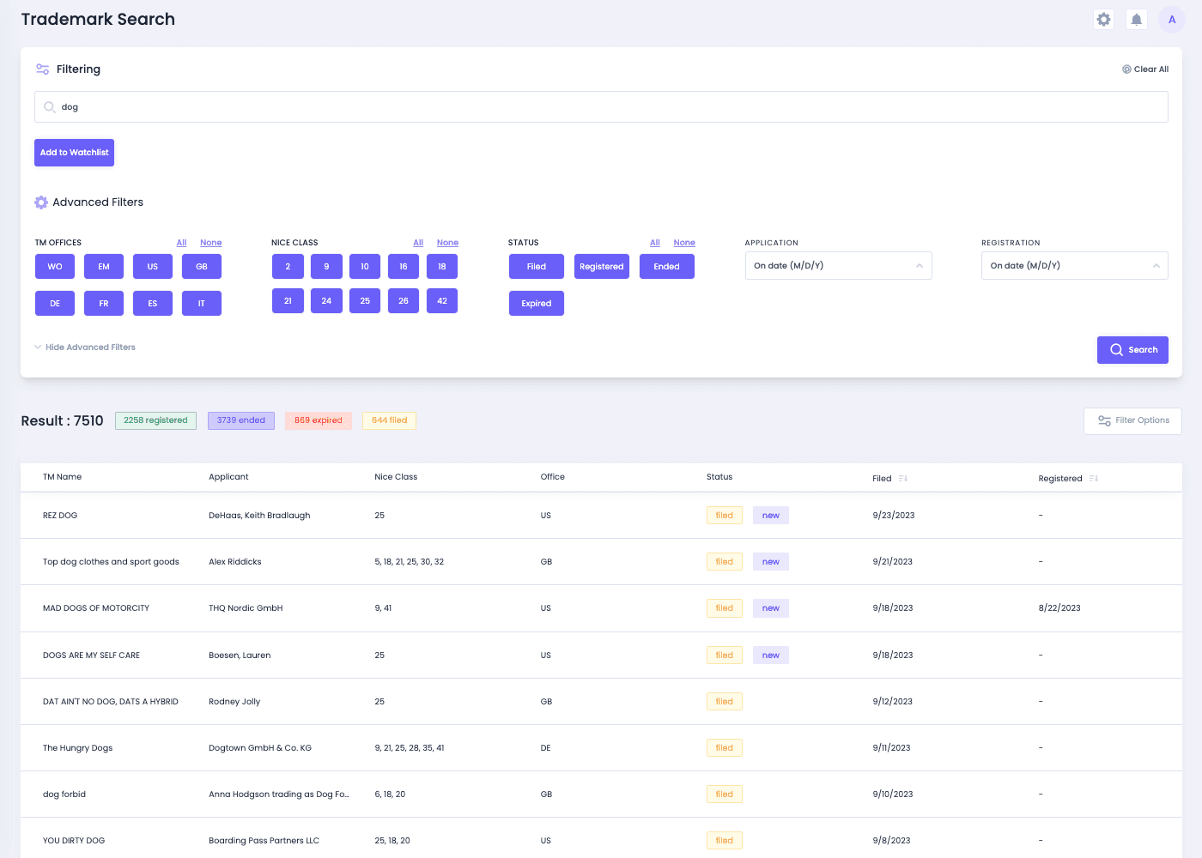Toggle Nice Class 10 filter
This screenshot has width=1202, height=858.
coord(365,267)
